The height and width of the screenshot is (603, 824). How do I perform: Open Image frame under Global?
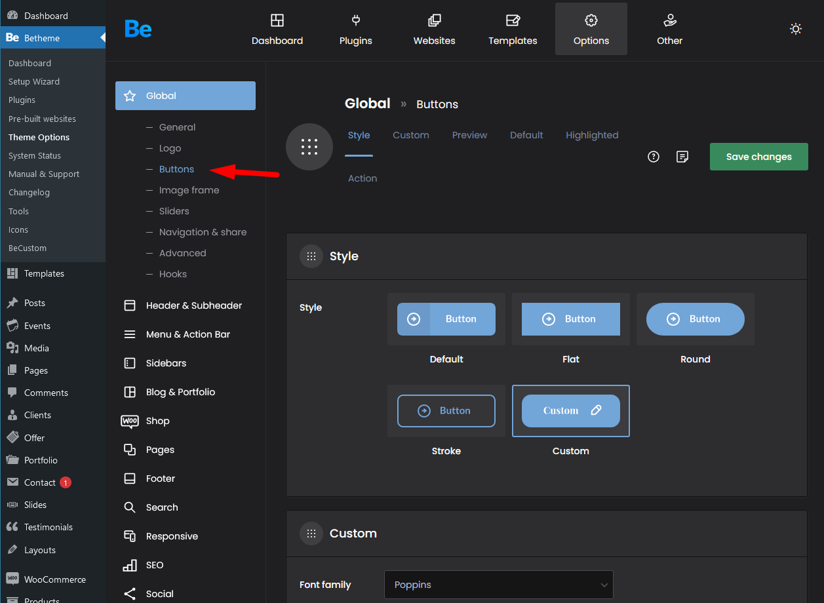[189, 190]
